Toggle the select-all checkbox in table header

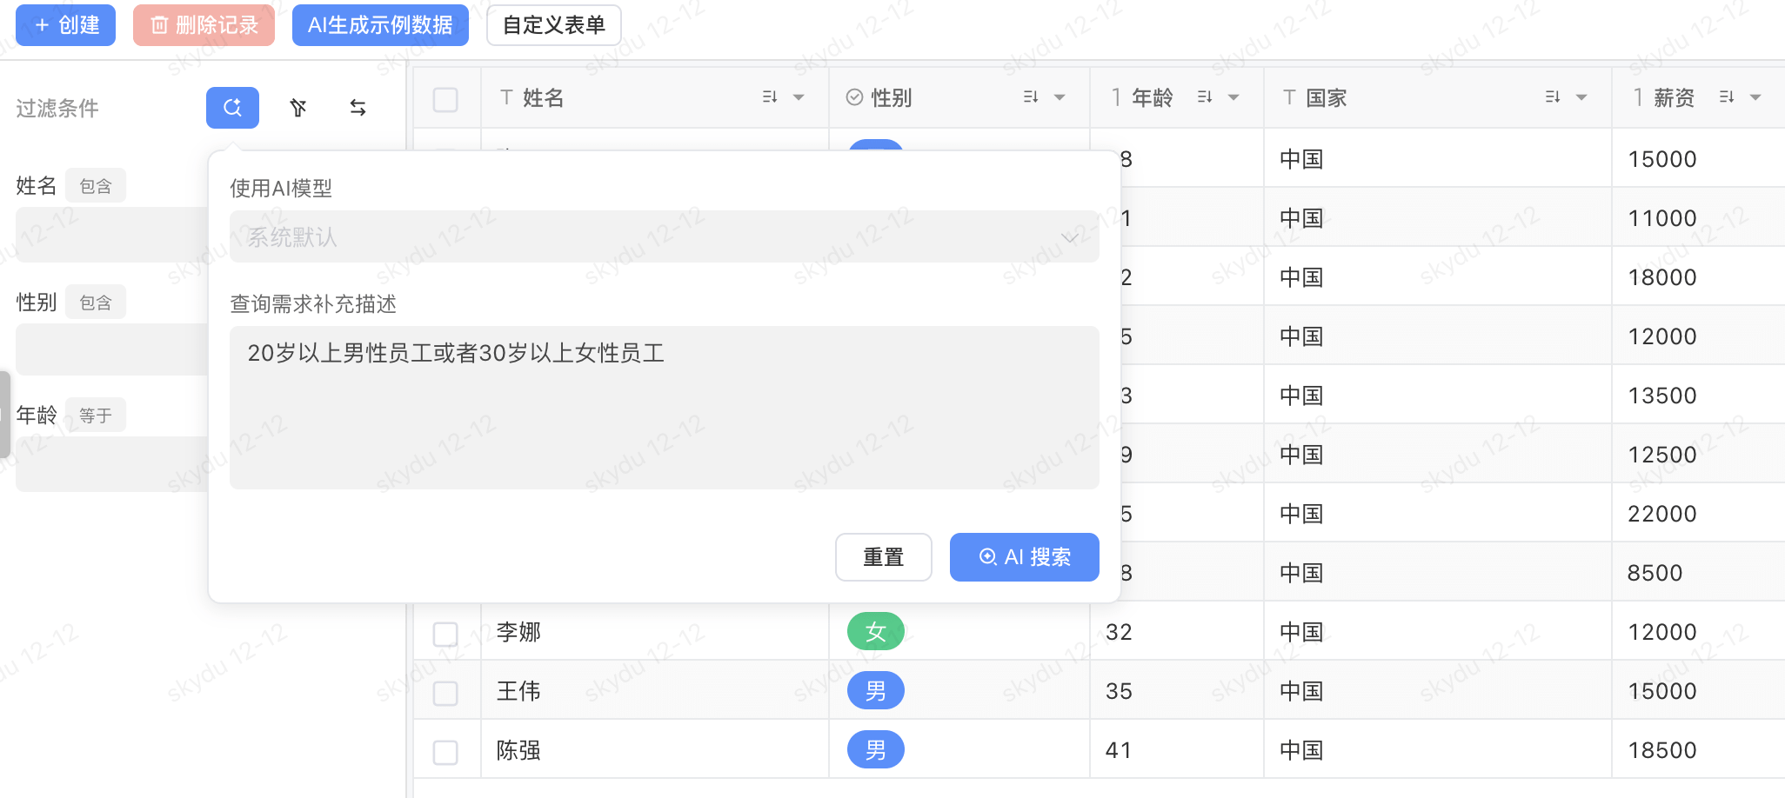tap(445, 99)
